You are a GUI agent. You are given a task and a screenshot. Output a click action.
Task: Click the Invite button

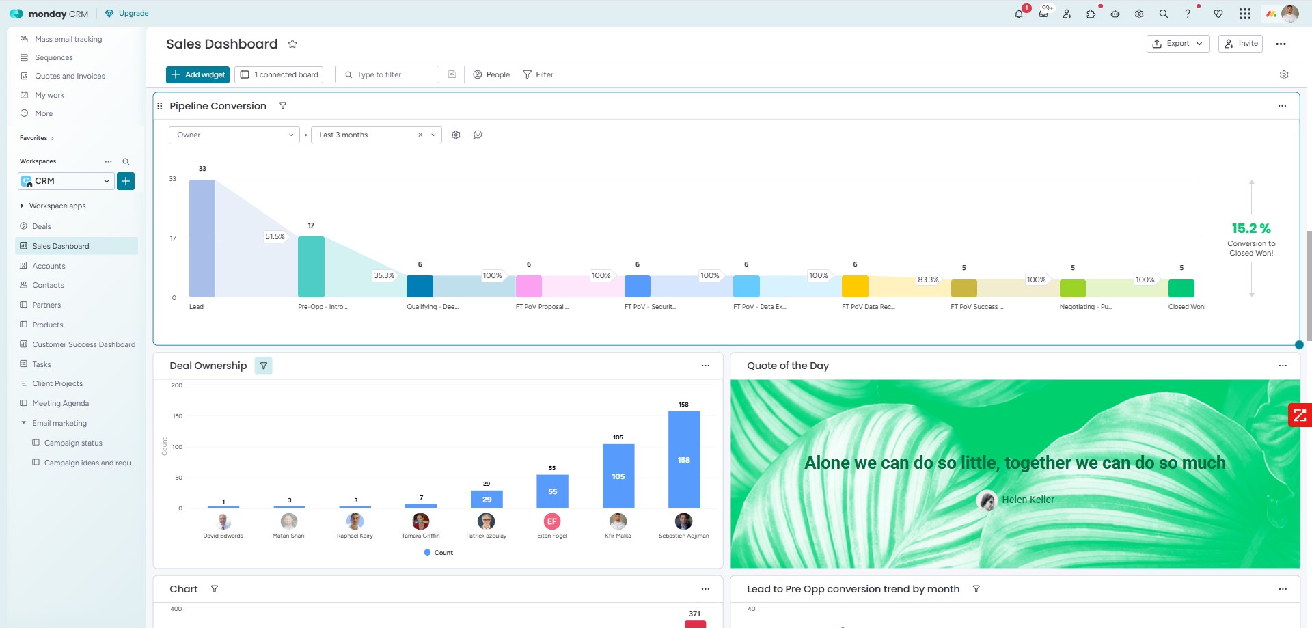pyautogui.click(x=1241, y=44)
